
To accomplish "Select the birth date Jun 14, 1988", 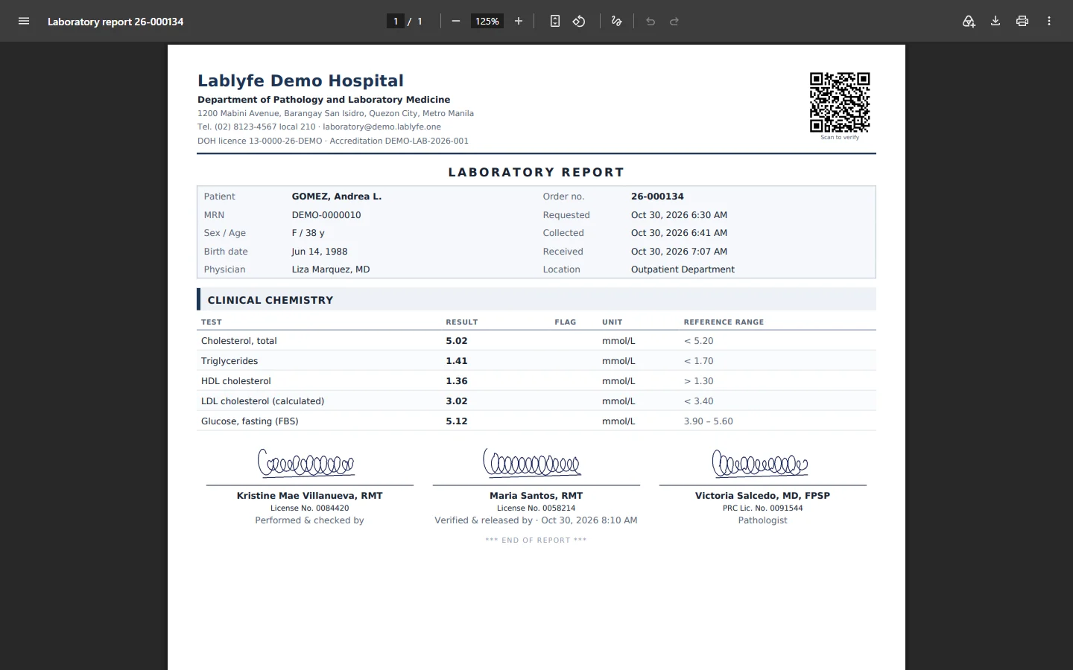I will (x=320, y=252).
